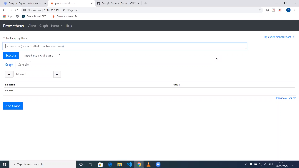Open Task View on taskbar
The height and width of the screenshot is (168, 299).
[x=90, y=164]
